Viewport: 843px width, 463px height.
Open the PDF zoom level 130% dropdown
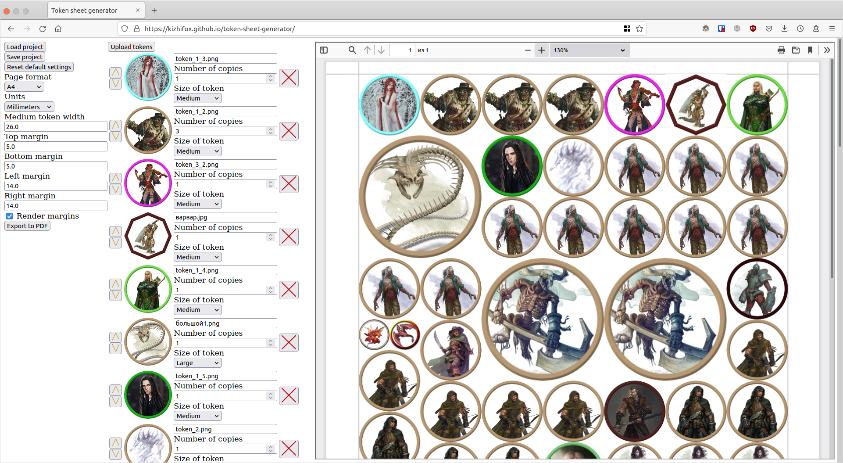click(589, 50)
